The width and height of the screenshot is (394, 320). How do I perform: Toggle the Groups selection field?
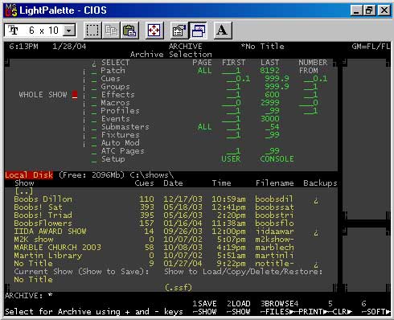pyautogui.click(x=94, y=87)
